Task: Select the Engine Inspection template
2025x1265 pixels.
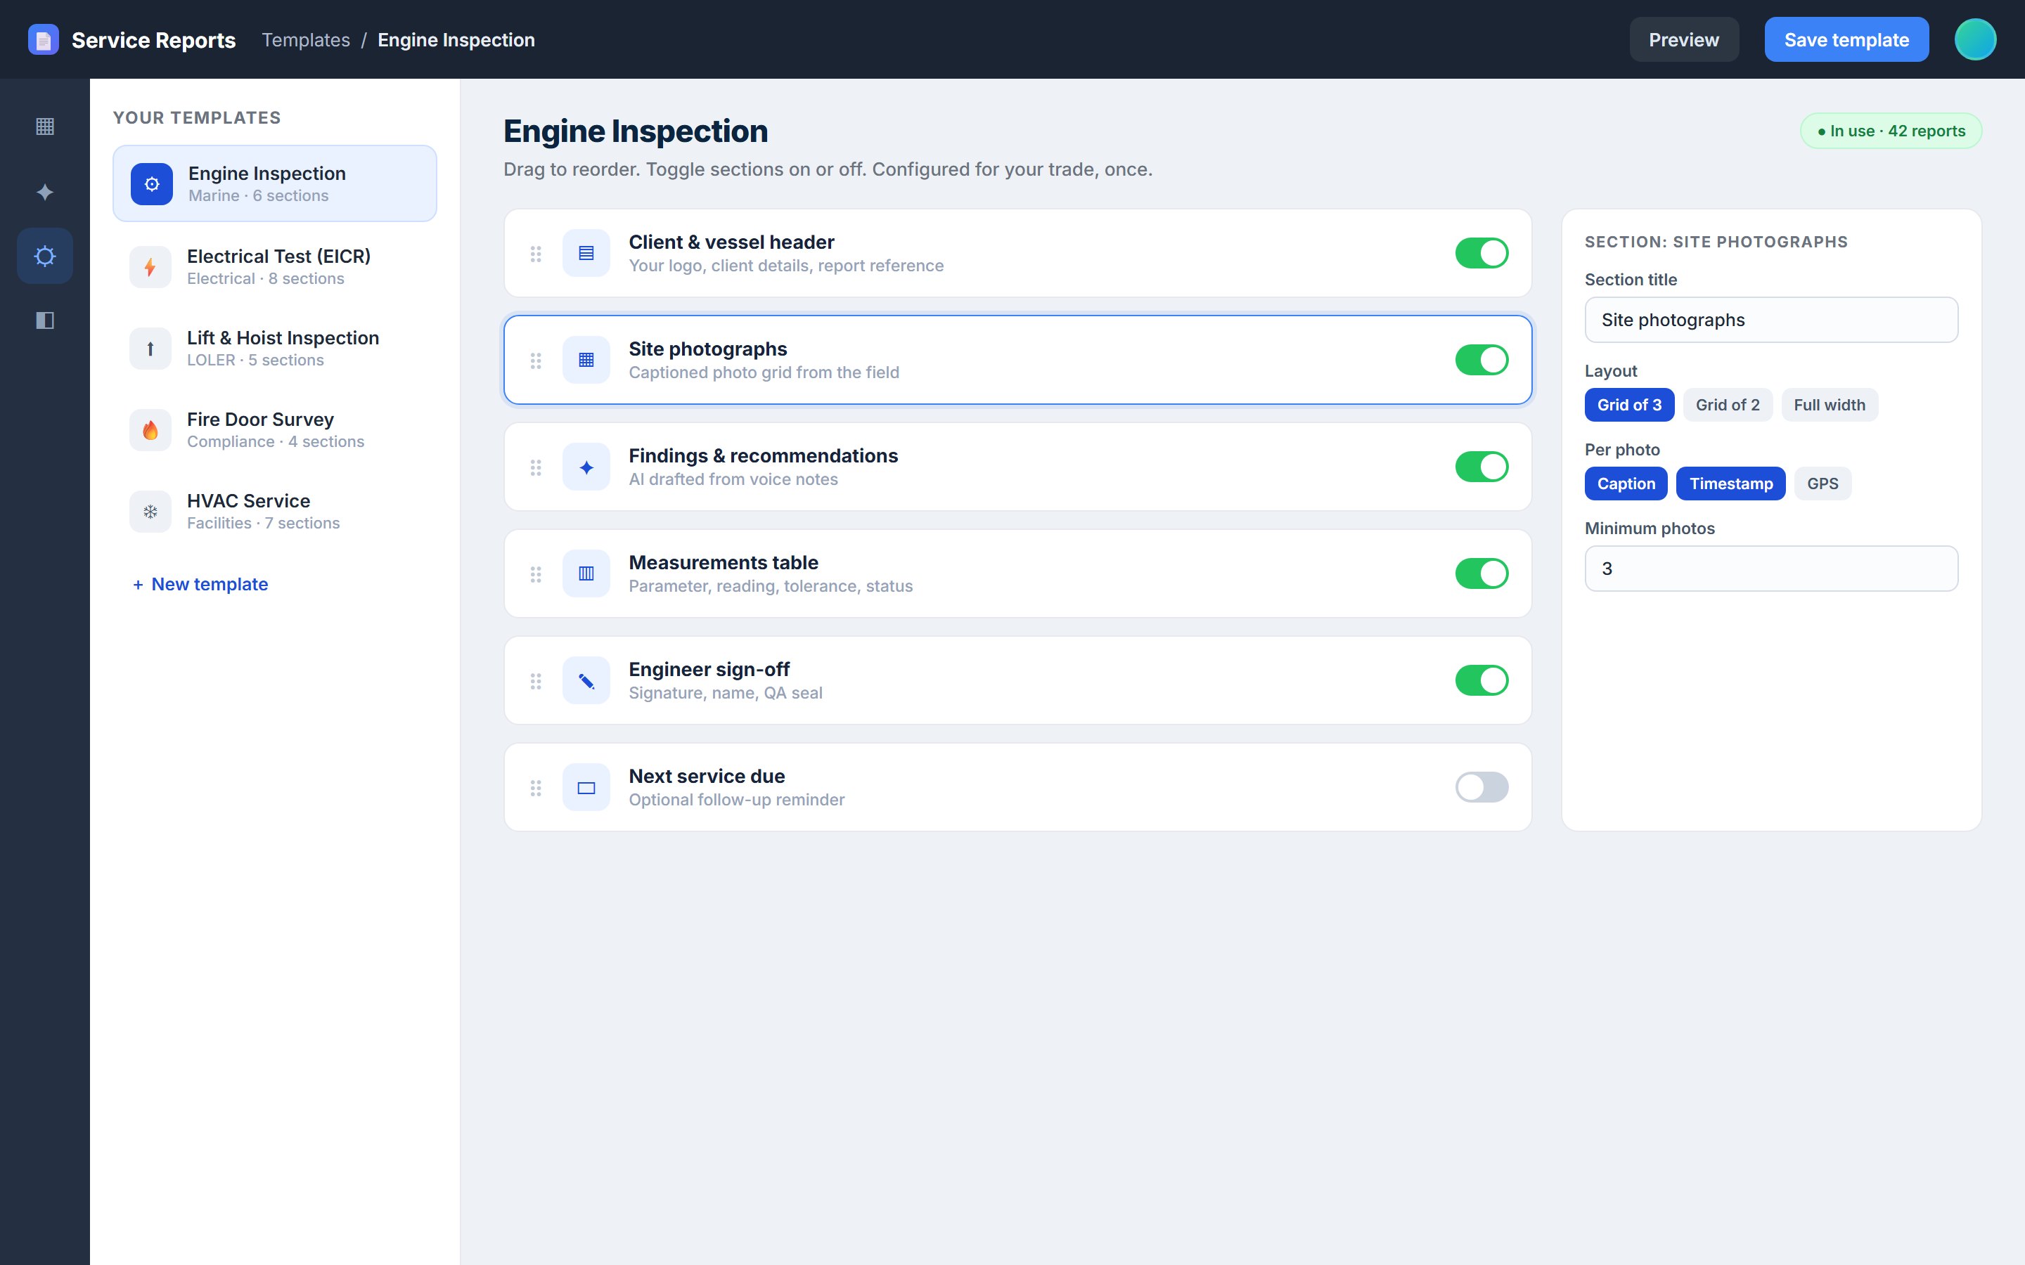Action: (274, 183)
